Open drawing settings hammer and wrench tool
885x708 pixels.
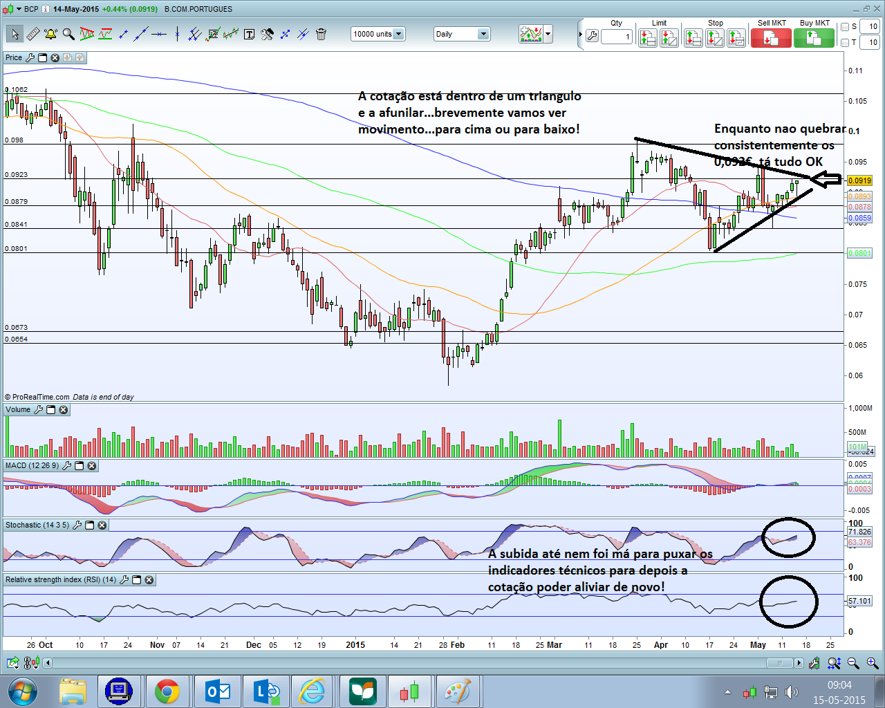[267, 34]
